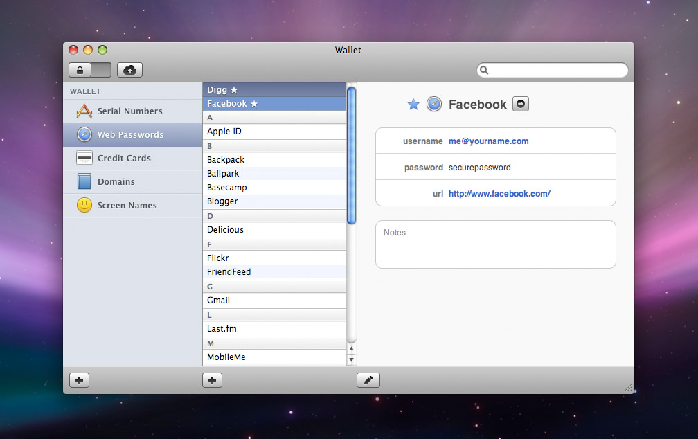
Task: Click the magnifying glass search icon
Action: [484, 70]
